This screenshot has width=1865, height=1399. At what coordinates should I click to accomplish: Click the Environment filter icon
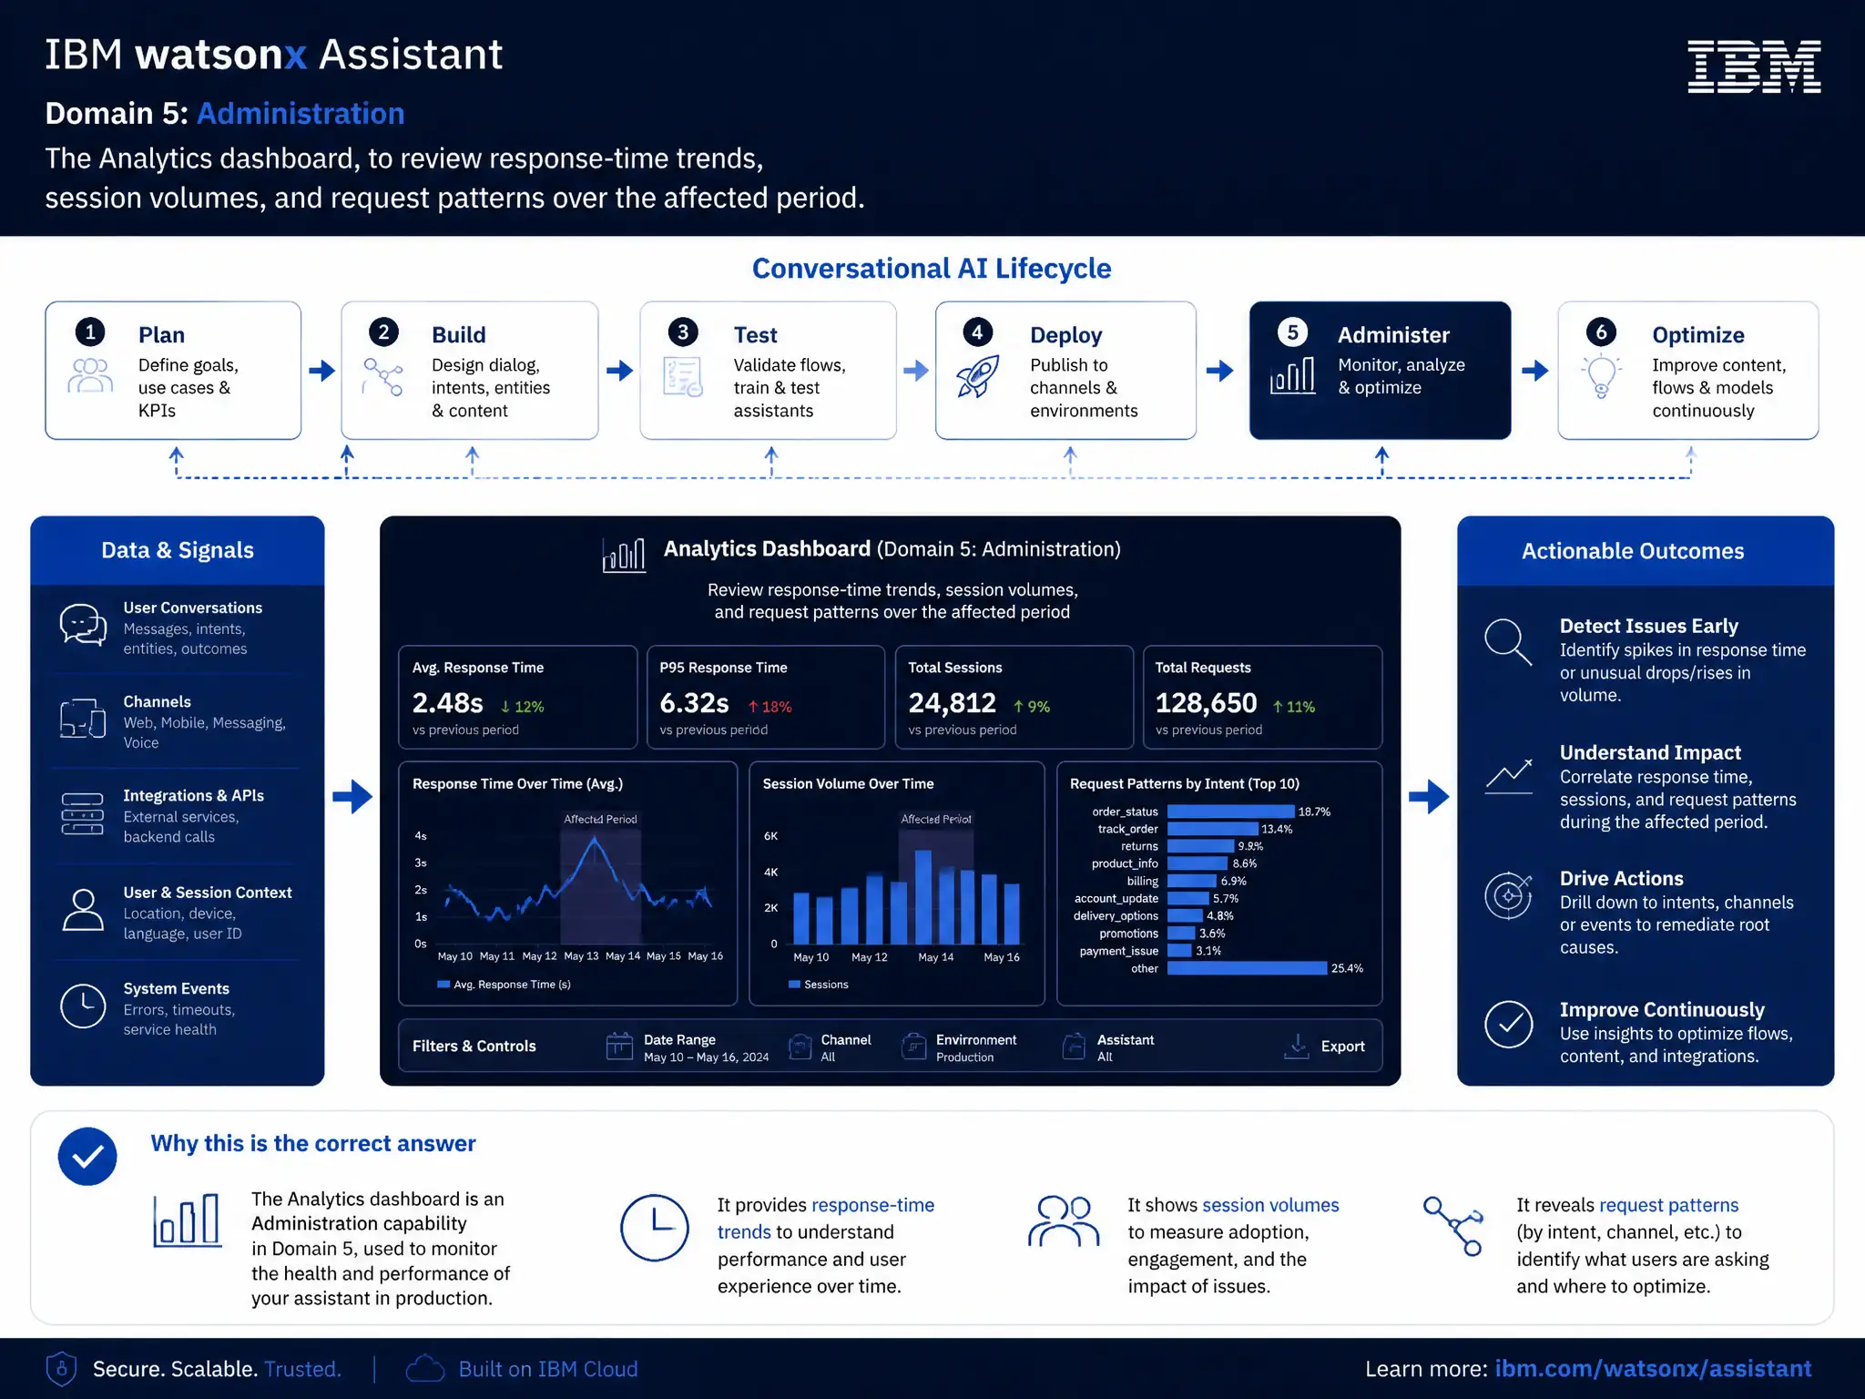pyautogui.click(x=913, y=1046)
